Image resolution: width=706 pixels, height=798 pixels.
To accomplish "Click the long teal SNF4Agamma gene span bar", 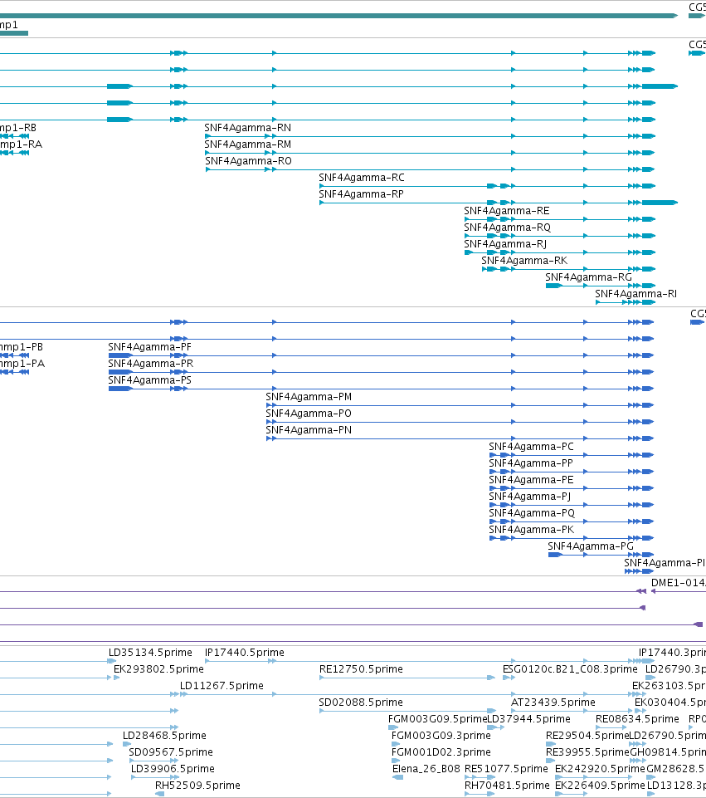I will [338, 16].
